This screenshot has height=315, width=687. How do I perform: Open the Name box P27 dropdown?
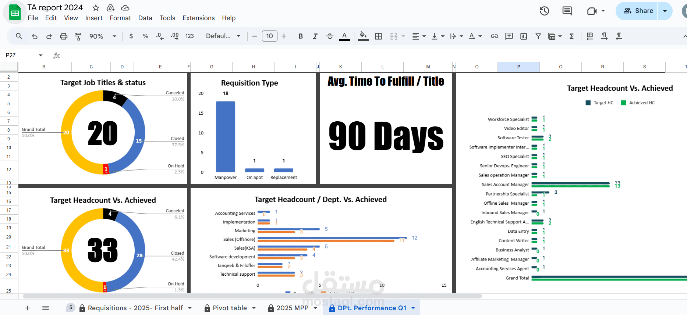click(40, 55)
